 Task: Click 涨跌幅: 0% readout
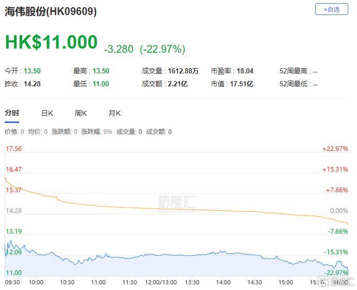tap(97, 132)
